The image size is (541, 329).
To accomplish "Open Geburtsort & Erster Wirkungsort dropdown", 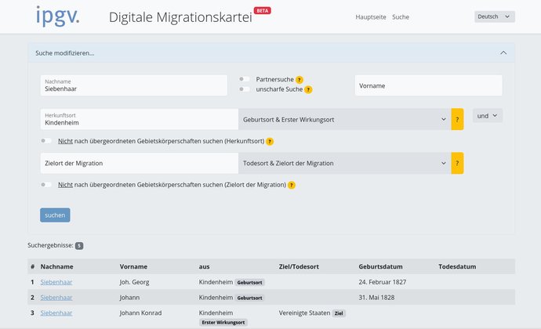I will pyautogui.click(x=345, y=119).
